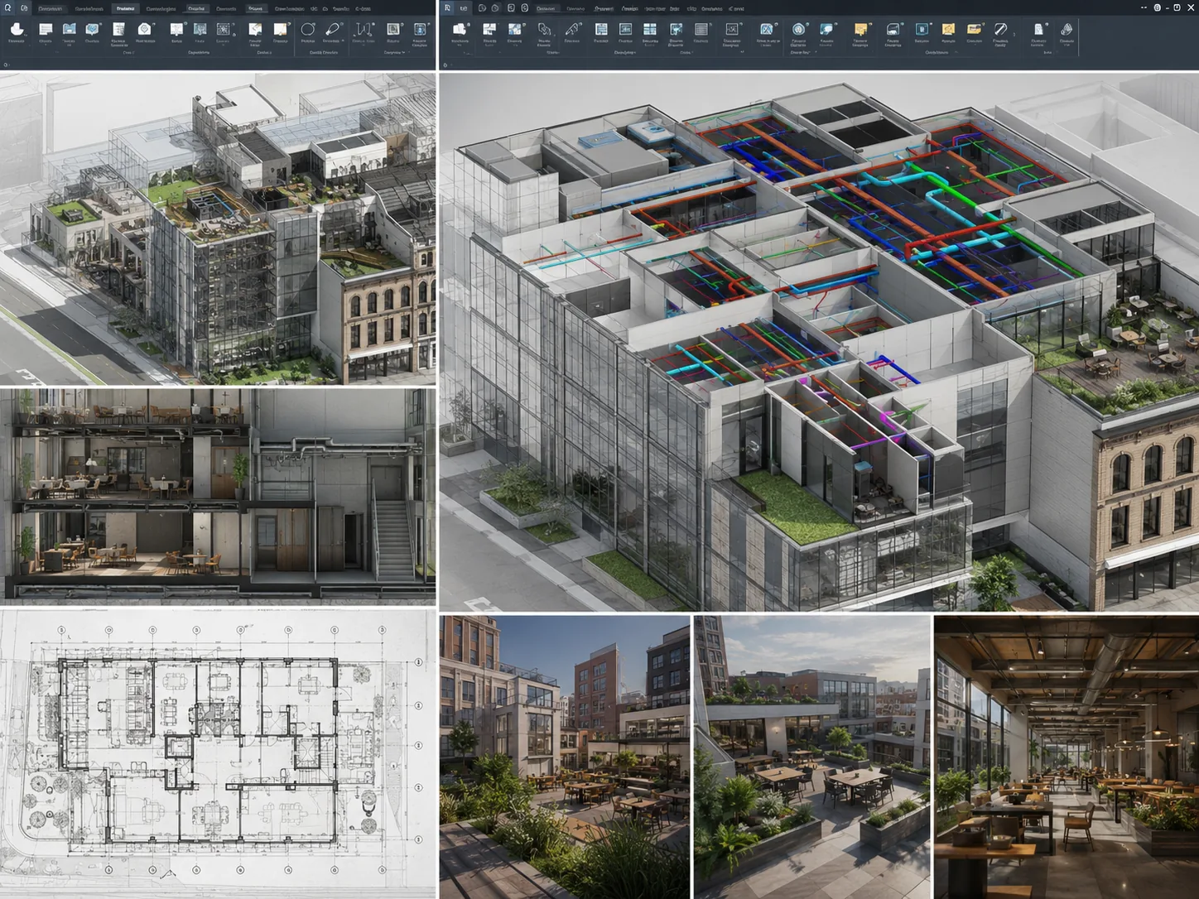Select the diagonal ruler pencil icon, right ribbon
The image size is (1199, 899).
coord(1000,29)
